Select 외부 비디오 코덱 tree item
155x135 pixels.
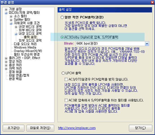[x=30, y=30]
